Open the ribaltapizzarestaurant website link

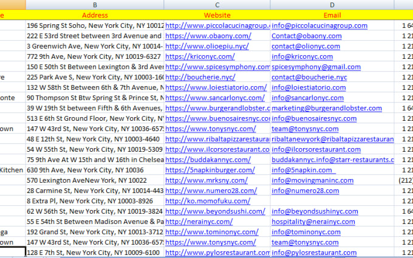217,139
